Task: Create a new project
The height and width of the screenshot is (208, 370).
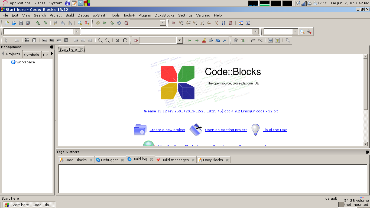Action: [x=167, y=130]
